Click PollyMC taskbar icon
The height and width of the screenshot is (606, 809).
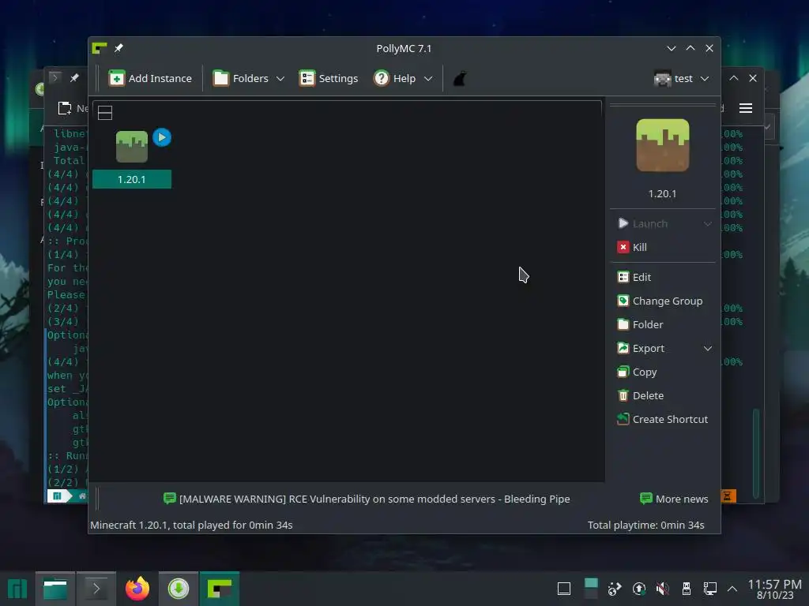(x=220, y=589)
